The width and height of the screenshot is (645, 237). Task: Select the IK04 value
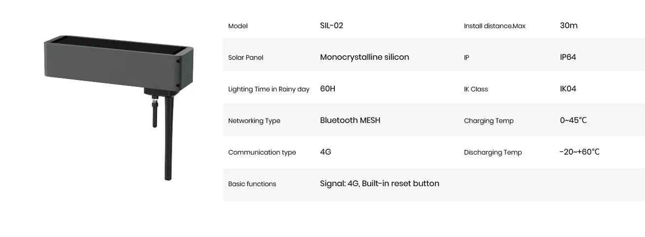(x=568, y=89)
